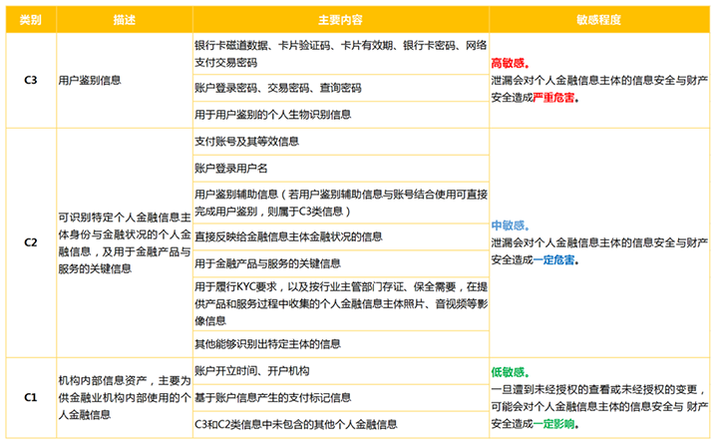Click the green 低敏感 label

tap(511, 371)
